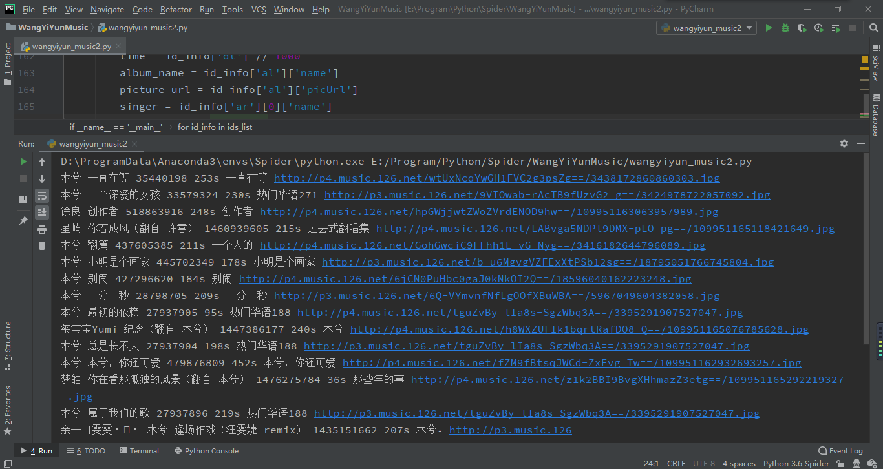This screenshot has width=883, height=469.
Task: Jump down the stack trace arrow
Action: click(42, 178)
